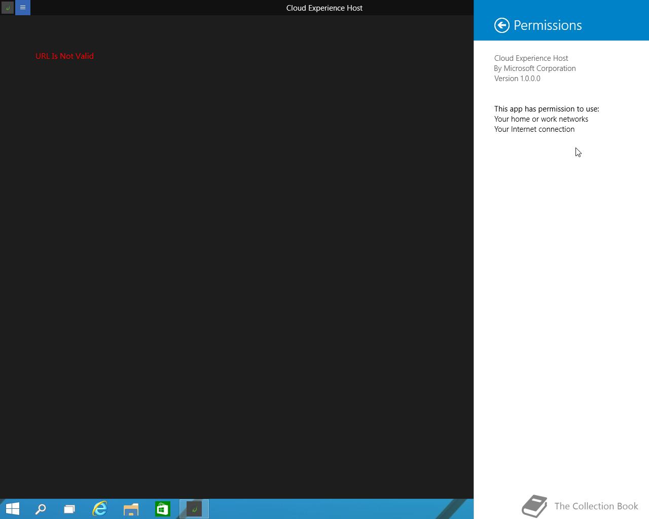This screenshot has width=649, height=519.
Task: Click 'Your Internet connection' entry
Action: (x=534, y=129)
